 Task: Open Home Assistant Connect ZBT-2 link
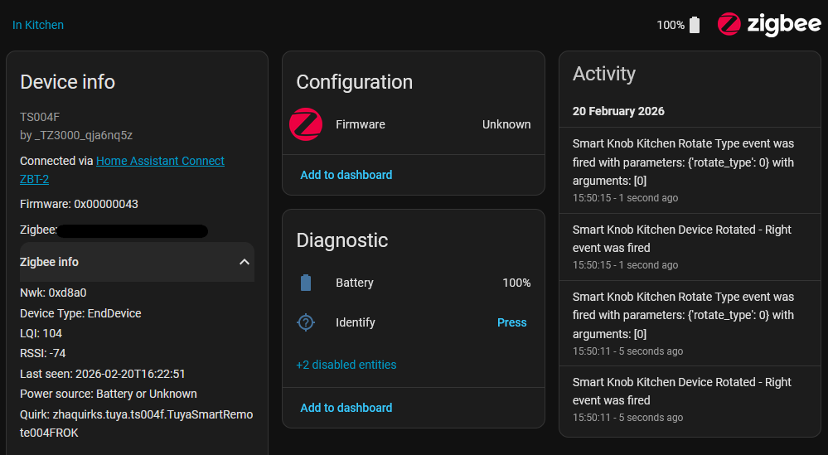click(122, 169)
